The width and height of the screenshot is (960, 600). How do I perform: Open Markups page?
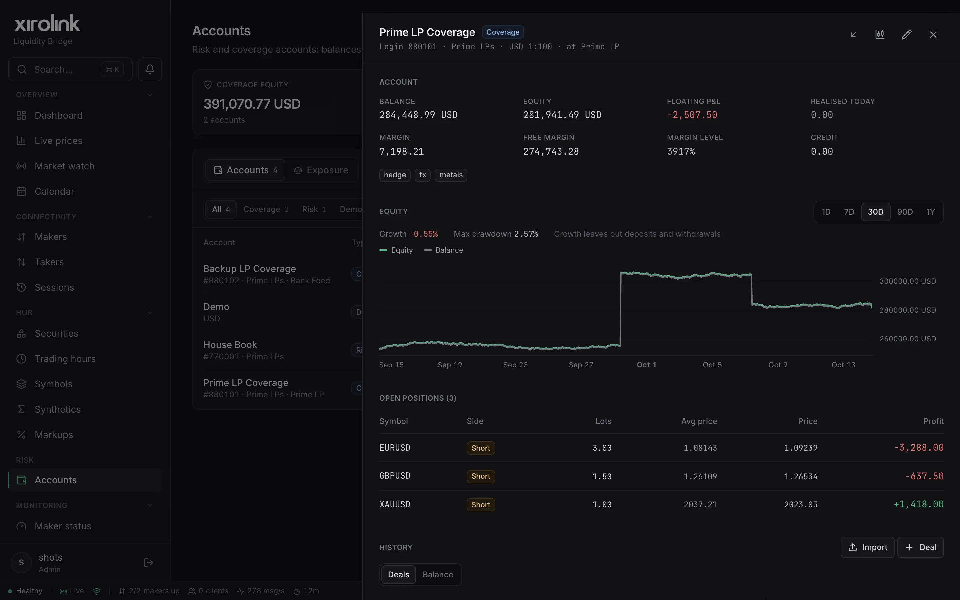point(85,435)
